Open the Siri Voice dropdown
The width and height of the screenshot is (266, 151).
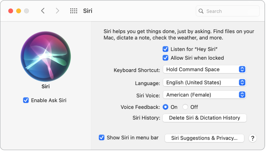click(204, 95)
